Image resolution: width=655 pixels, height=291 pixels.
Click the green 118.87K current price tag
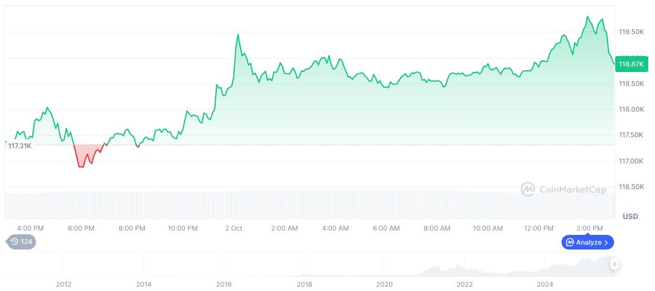click(631, 64)
